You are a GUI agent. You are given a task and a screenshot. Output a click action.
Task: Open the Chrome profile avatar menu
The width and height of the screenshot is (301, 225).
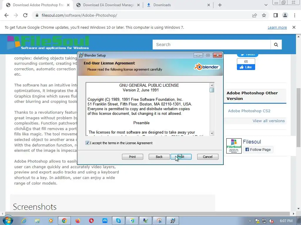click(285, 15)
